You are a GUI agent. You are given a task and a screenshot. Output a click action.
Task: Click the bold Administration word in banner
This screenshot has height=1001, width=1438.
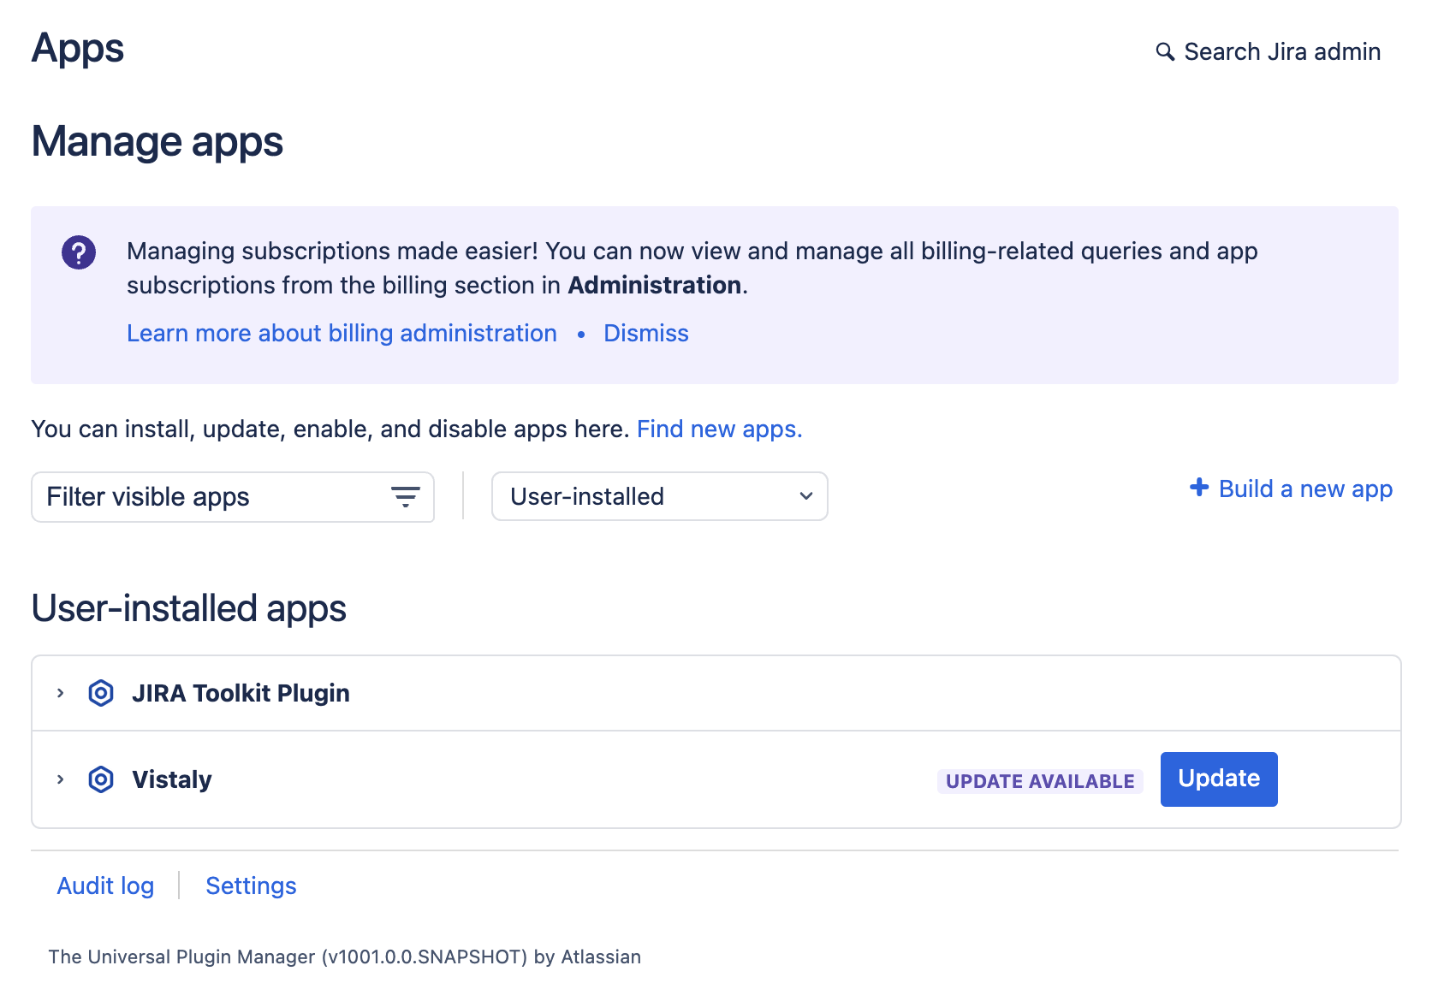[655, 285]
